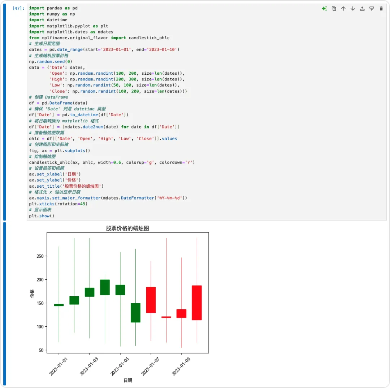Click the 'np.random.seed(0)' line
This screenshot has width=390, height=388.
pyautogui.click(x=51, y=62)
